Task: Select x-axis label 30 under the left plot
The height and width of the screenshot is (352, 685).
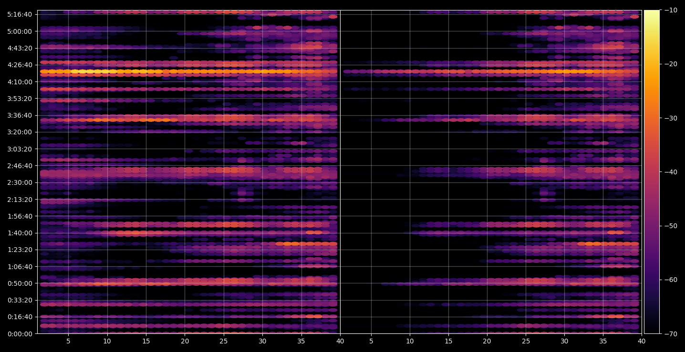Action: 262,341
